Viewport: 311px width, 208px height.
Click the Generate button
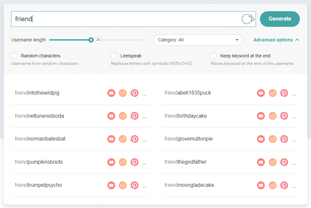pos(280,19)
